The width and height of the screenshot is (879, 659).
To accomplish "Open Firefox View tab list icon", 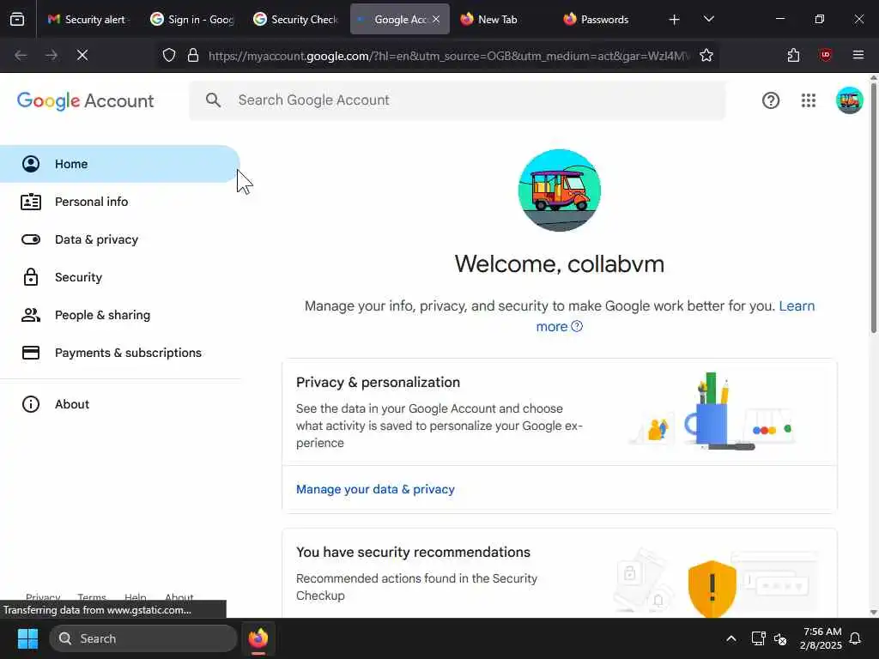I will pos(17,19).
